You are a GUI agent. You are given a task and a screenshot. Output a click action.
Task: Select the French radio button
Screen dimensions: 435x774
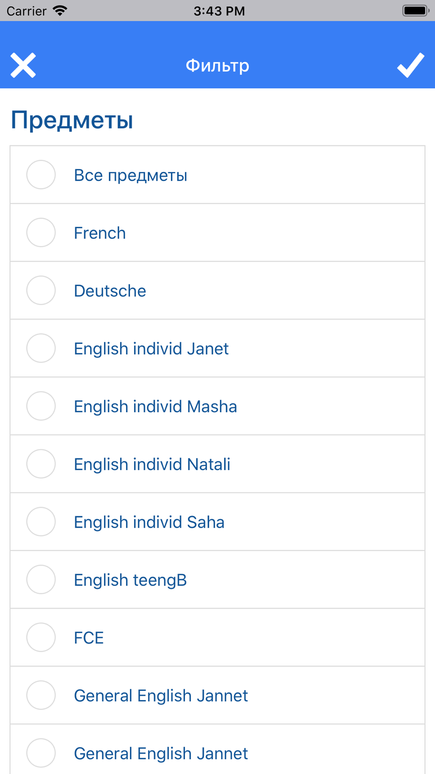[x=41, y=232]
